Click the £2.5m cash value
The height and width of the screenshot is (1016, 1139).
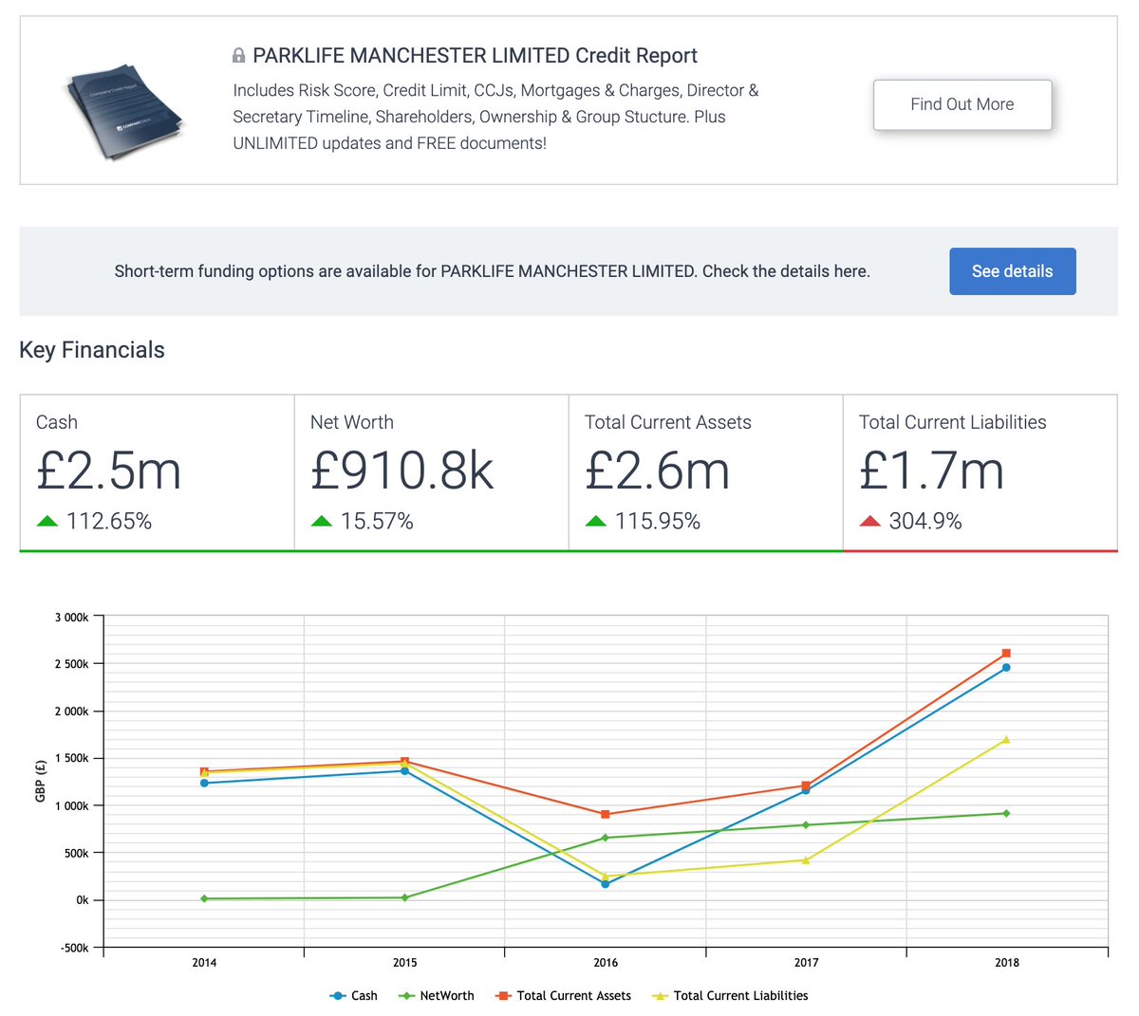tap(109, 471)
